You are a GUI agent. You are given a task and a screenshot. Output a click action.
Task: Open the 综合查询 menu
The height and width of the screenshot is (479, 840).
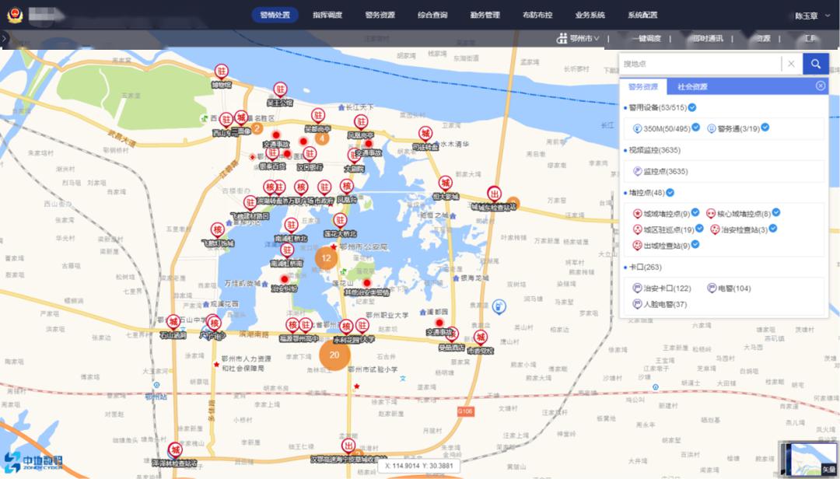click(x=432, y=15)
